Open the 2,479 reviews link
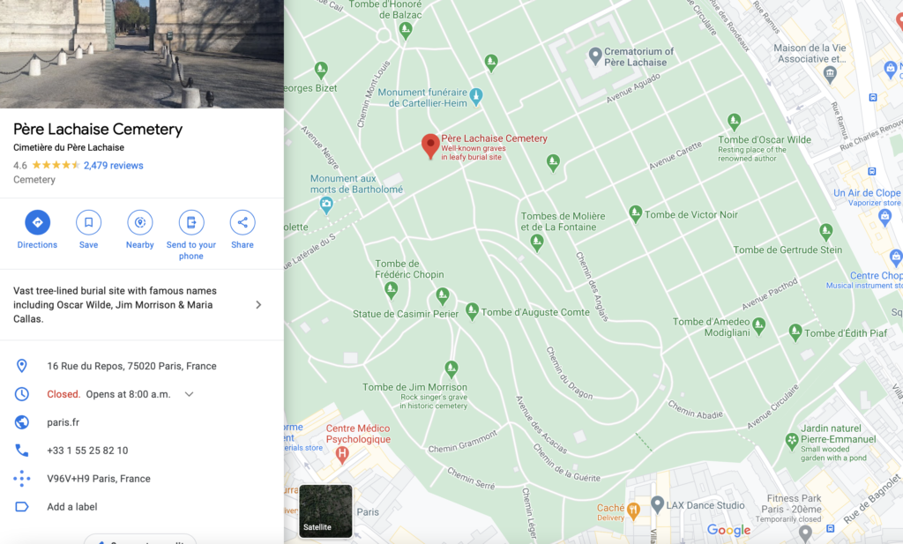 click(x=114, y=165)
